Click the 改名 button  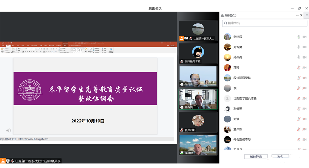pos(280,157)
